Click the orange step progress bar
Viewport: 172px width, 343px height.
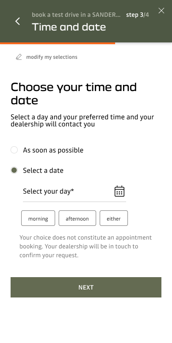click(x=58, y=43)
